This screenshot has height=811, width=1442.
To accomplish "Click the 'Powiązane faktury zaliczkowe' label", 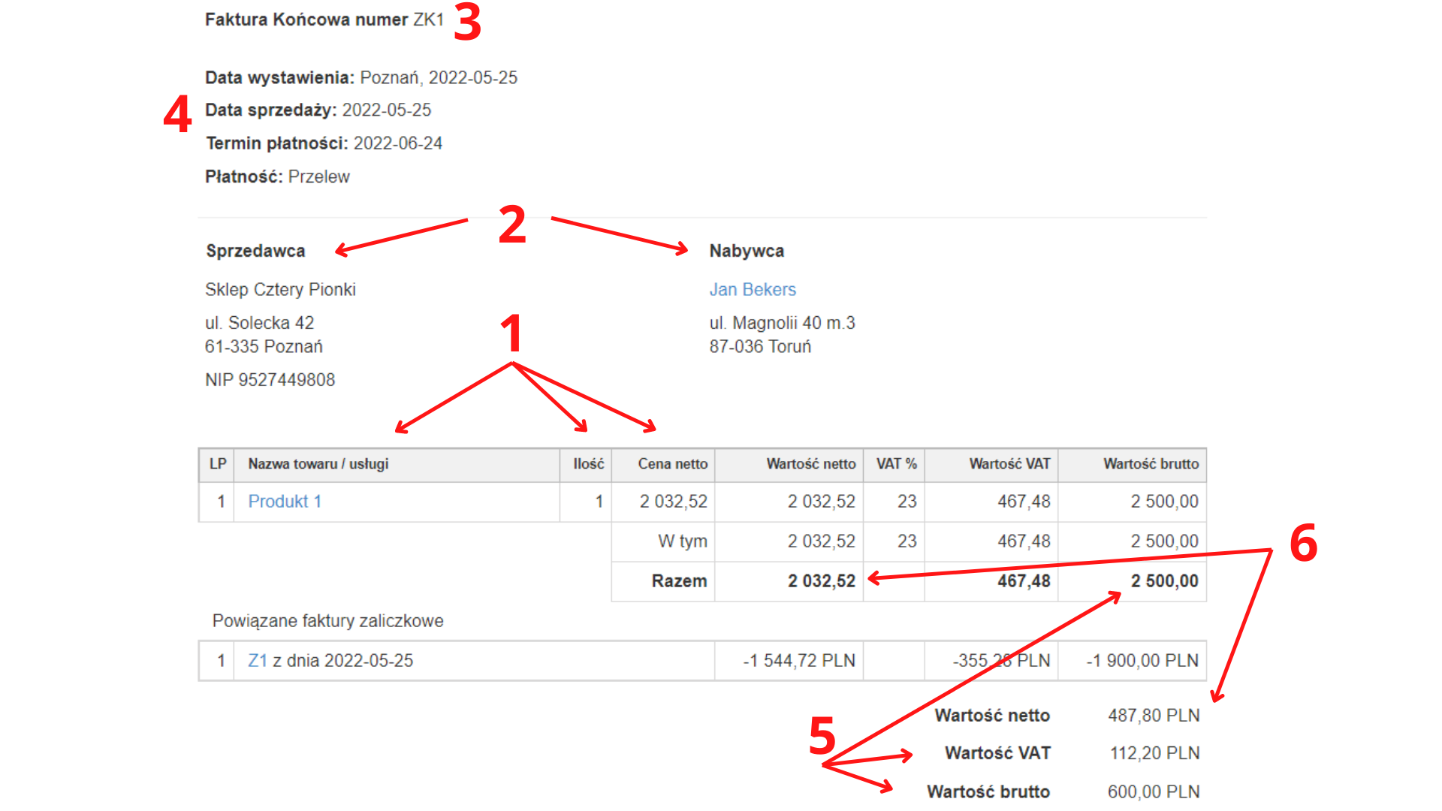I will [x=327, y=621].
